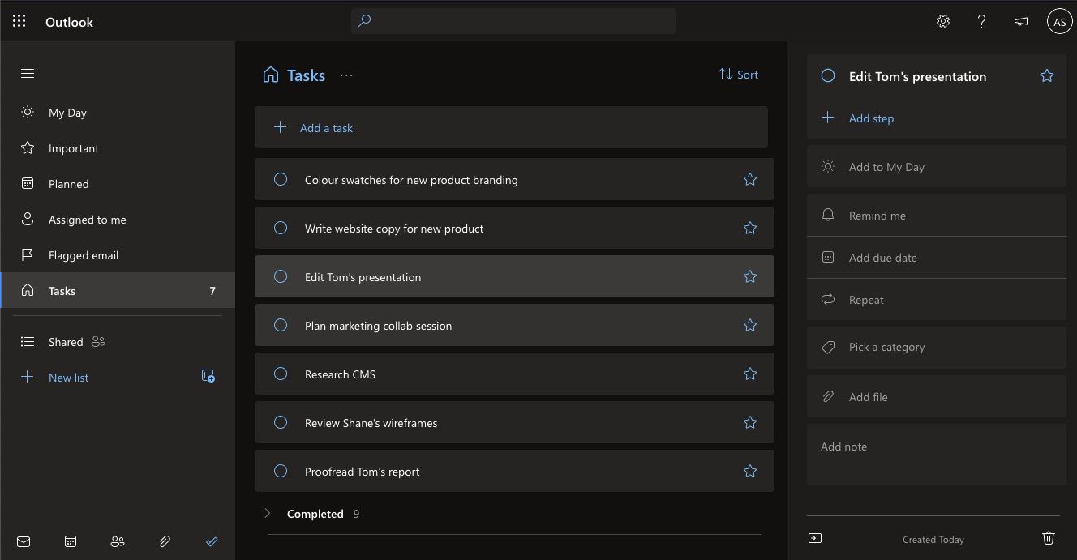Open Calendar icon in bottom bar
The image size is (1077, 560).
pyautogui.click(x=71, y=541)
